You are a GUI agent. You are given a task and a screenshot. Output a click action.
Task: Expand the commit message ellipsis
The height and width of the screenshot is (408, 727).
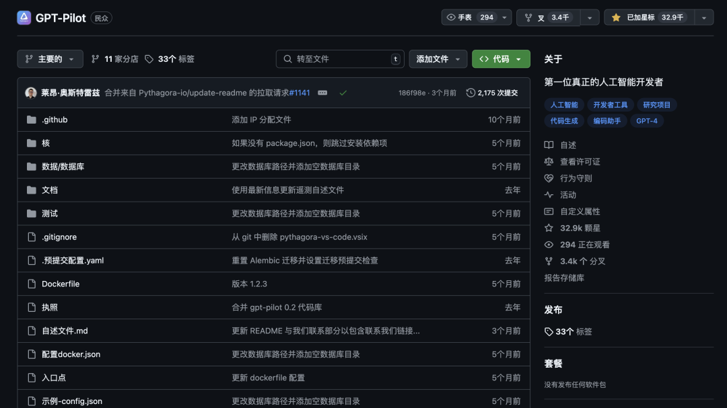322,92
